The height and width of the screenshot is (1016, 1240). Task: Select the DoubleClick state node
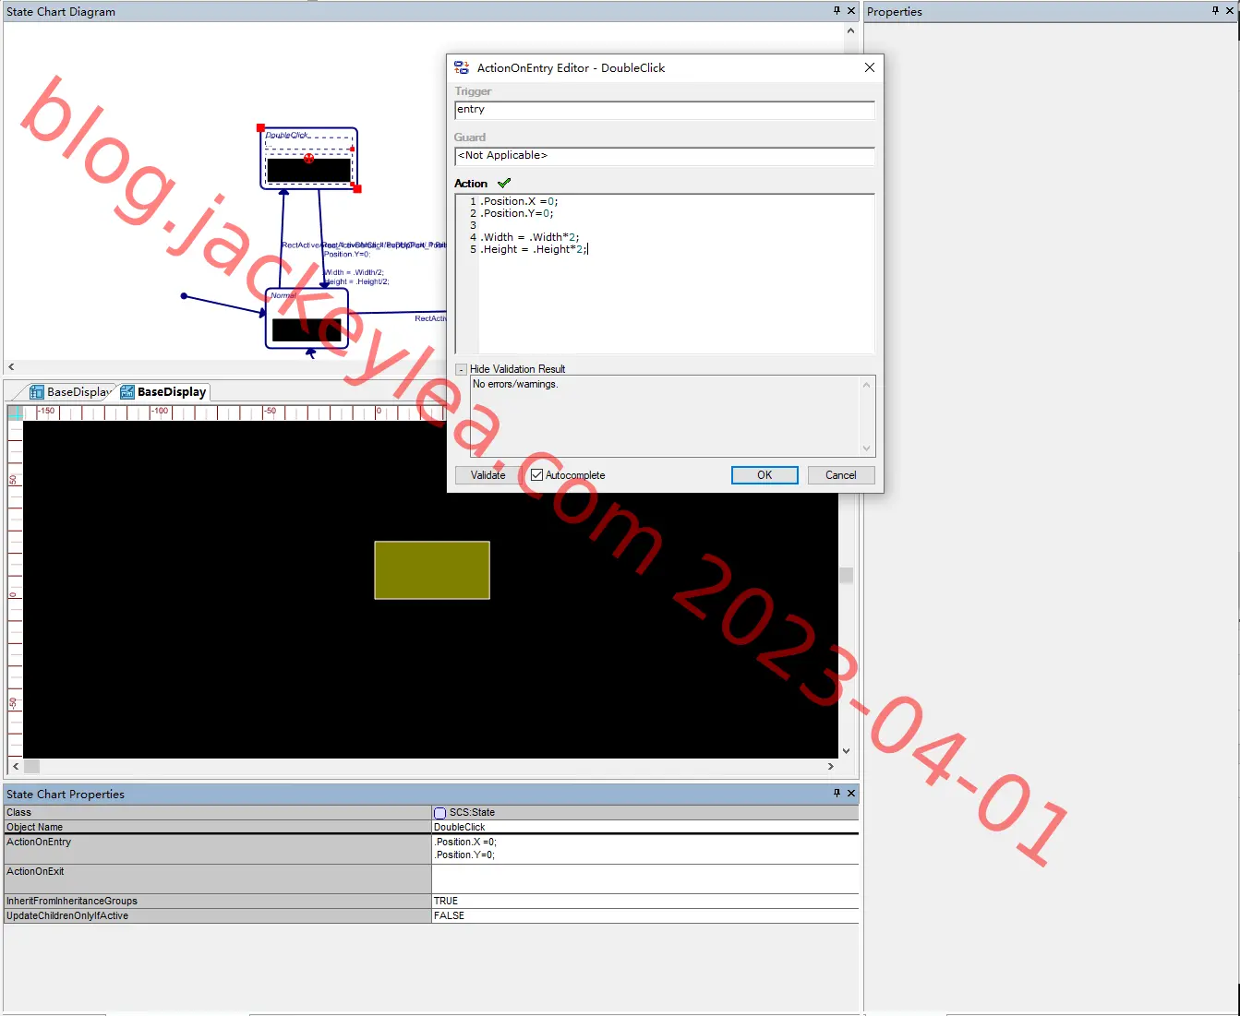pyautogui.click(x=308, y=159)
